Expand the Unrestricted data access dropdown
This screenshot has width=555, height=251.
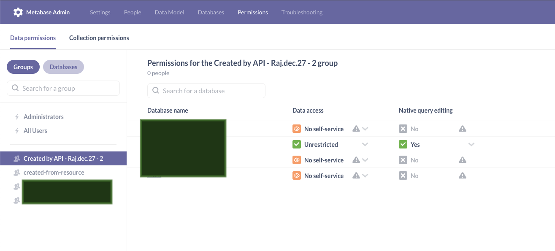365,144
